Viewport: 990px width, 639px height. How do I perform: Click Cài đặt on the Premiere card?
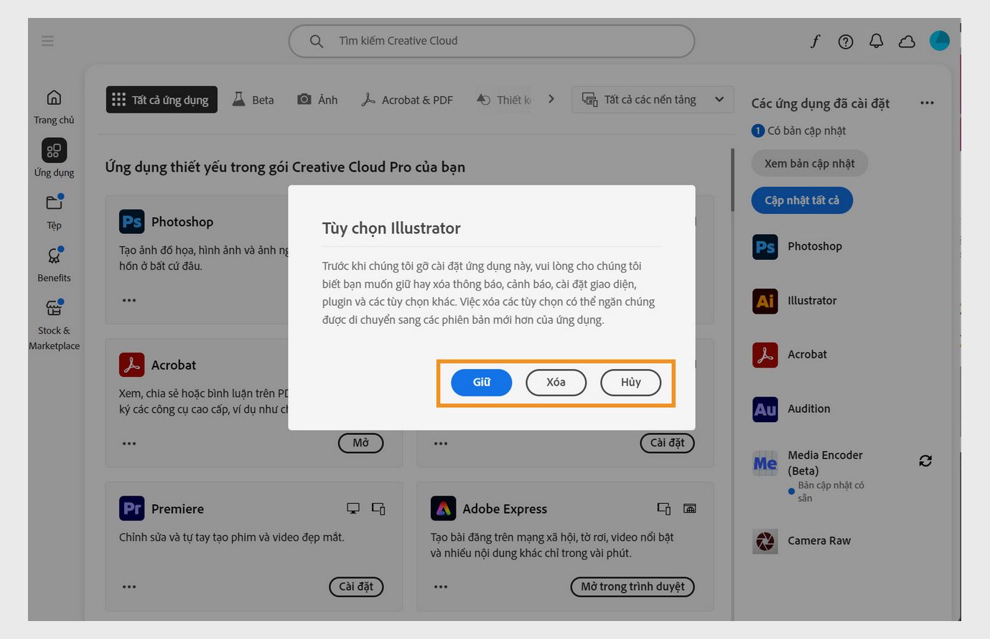tap(356, 587)
